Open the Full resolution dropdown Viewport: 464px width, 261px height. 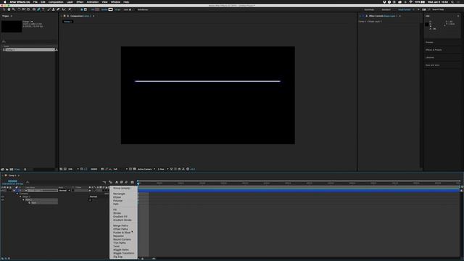(x=120, y=169)
